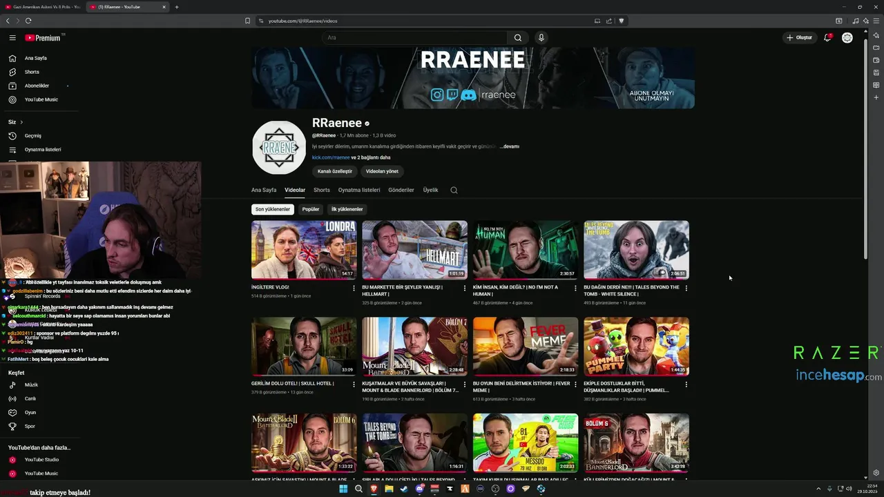Open Geçmiş history in sidebar
This screenshot has height=497, width=884.
[x=33, y=135]
